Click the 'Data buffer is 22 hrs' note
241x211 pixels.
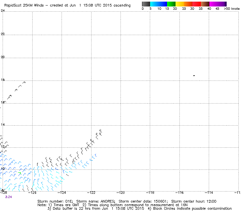click(x=70, y=208)
